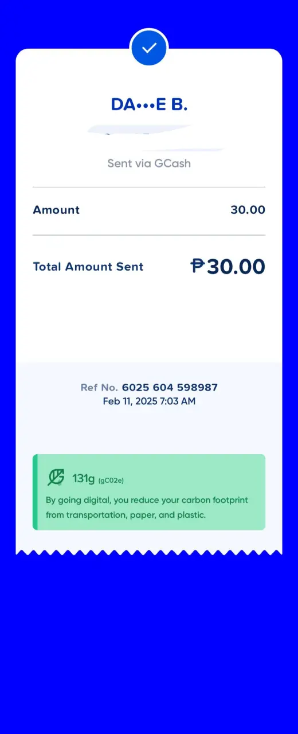Select recipient name DA•••E B.

pos(149,104)
